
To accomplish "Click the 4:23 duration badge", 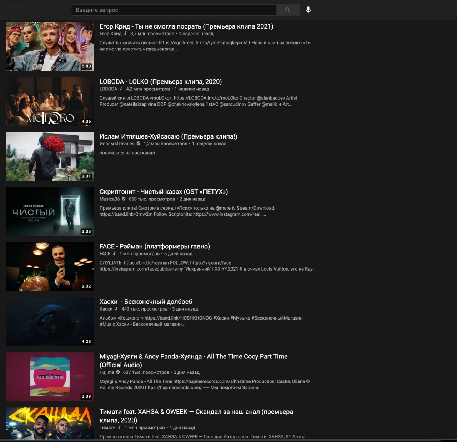I will click(x=86, y=341).
